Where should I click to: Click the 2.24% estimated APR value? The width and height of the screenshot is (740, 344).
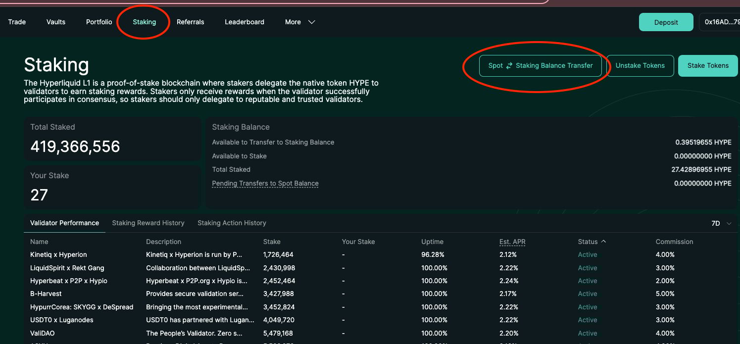pyautogui.click(x=509, y=281)
